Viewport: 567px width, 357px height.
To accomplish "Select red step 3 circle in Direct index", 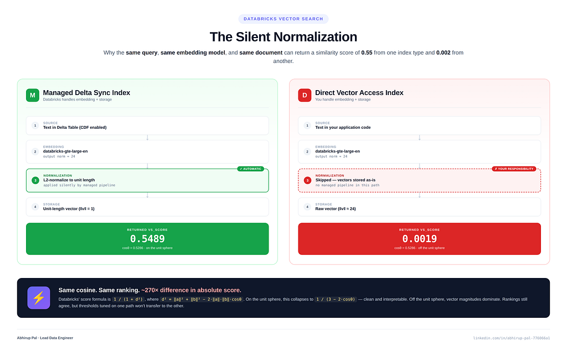I will [x=307, y=180].
